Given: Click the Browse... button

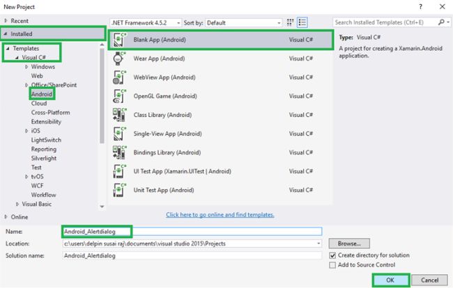Looking at the screenshot, I should point(349,243).
